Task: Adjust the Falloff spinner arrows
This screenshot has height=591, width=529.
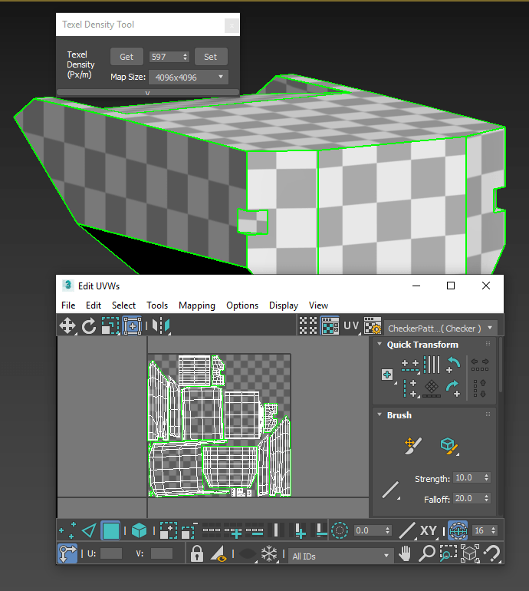Action: tap(487, 498)
